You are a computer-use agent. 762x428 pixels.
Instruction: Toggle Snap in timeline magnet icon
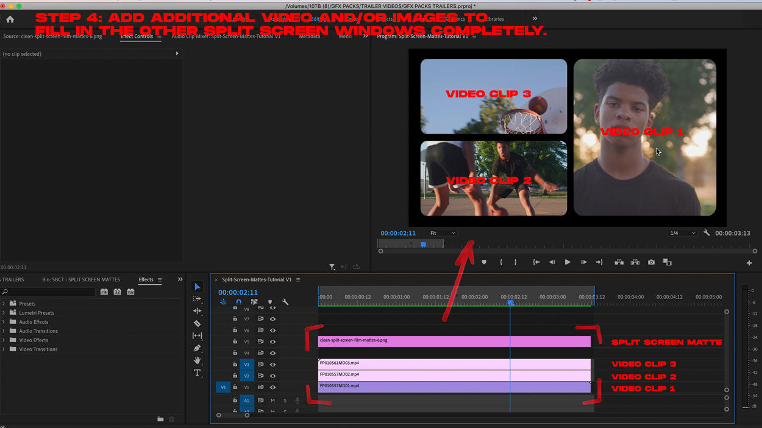click(x=238, y=302)
